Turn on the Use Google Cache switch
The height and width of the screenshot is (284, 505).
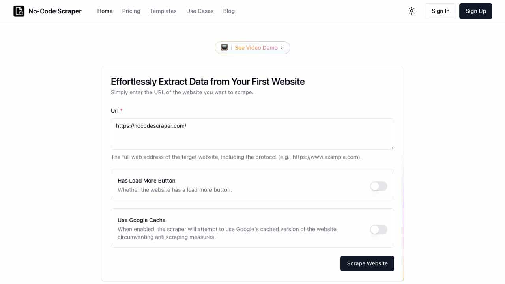(x=379, y=230)
